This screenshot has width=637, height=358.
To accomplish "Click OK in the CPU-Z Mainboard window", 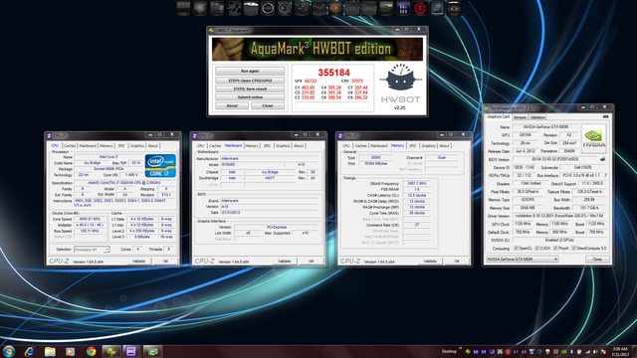I will [312, 261].
